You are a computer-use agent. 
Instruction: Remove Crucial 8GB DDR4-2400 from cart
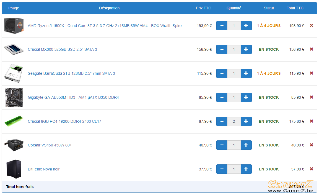pos(312,121)
